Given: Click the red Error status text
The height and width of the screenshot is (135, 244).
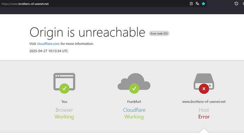Looking at the screenshot, I should [204, 117].
